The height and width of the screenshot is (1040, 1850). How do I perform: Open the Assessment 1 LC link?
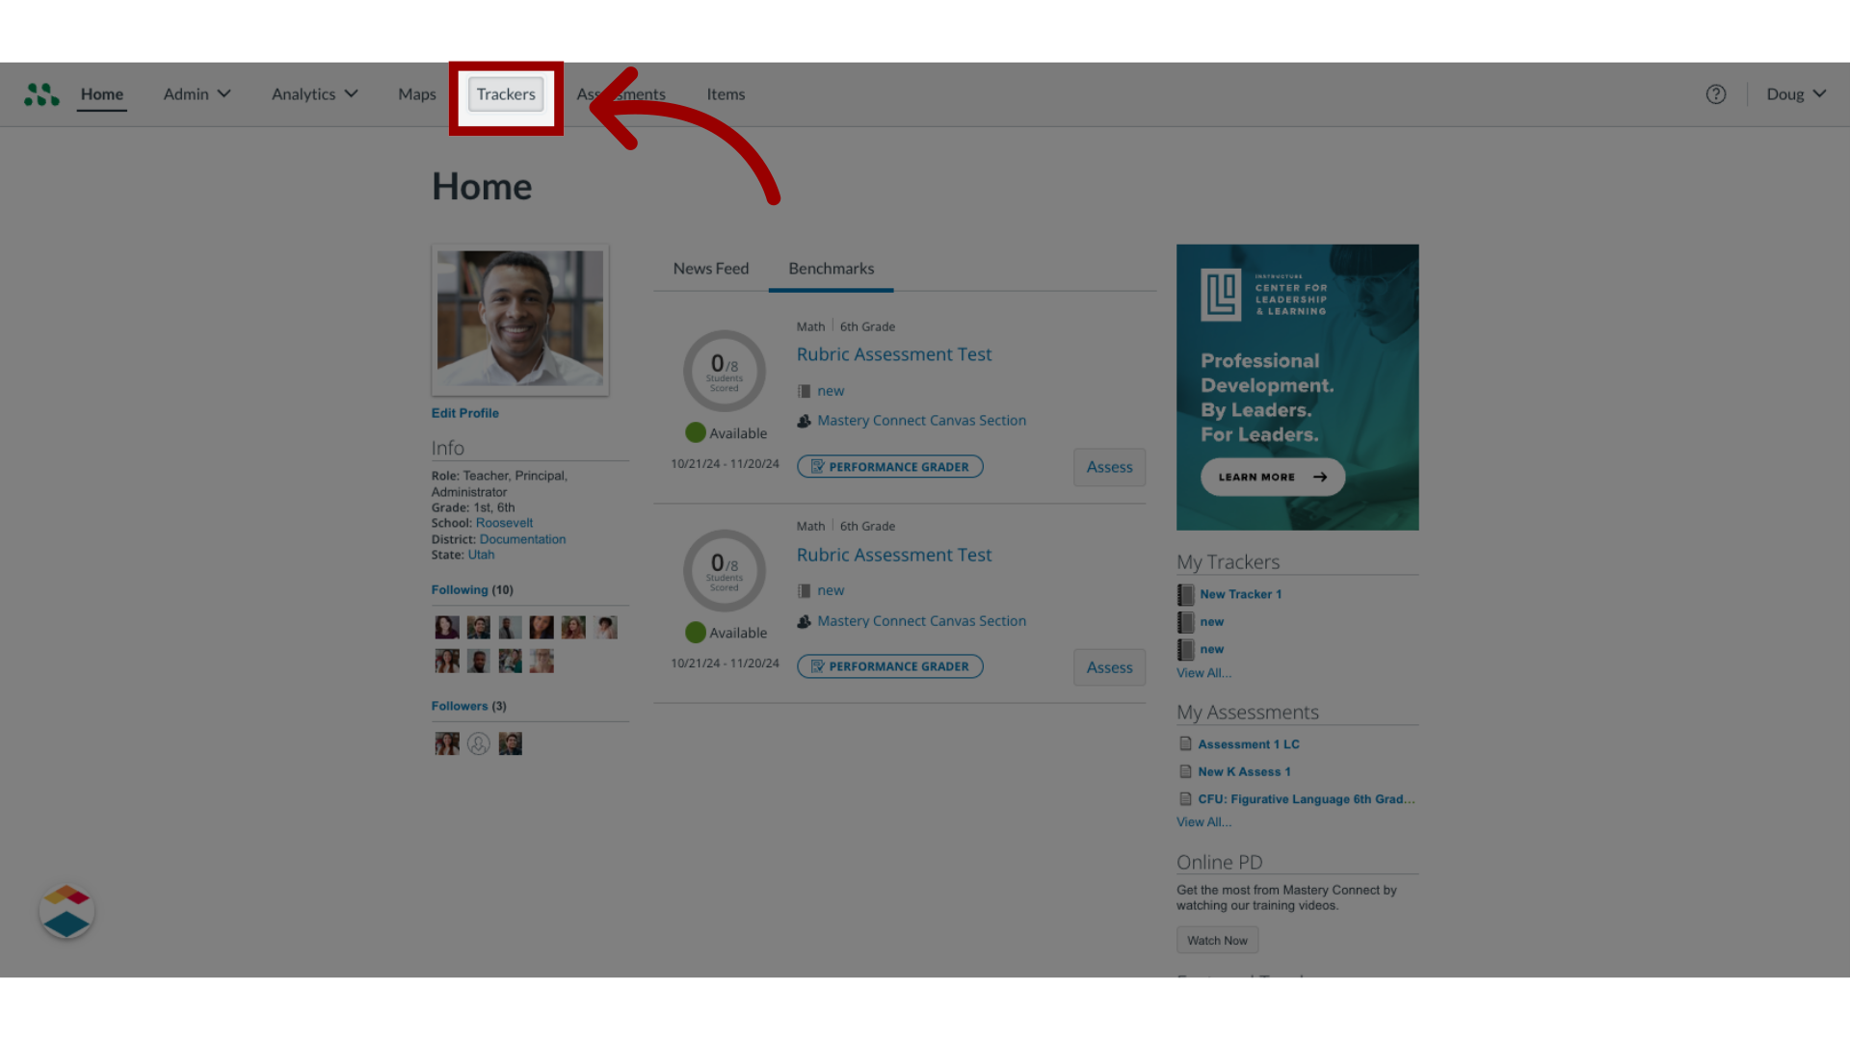[x=1249, y=742]
